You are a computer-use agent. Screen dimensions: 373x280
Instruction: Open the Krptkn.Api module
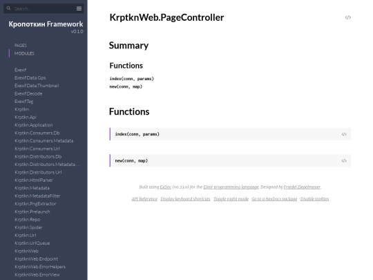[x=26, y=117]
